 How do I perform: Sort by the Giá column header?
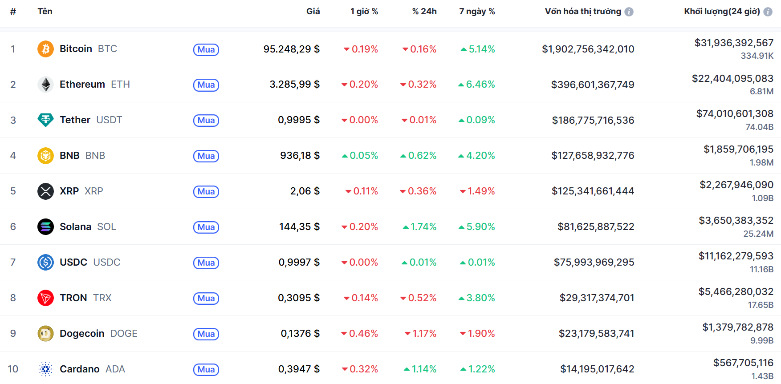[x=313, y=12]
